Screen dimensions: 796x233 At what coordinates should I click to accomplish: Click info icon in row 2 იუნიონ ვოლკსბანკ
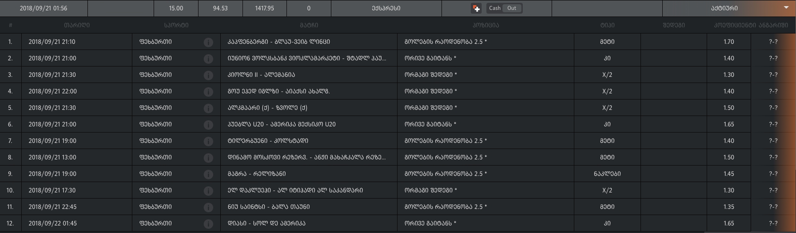208,58
